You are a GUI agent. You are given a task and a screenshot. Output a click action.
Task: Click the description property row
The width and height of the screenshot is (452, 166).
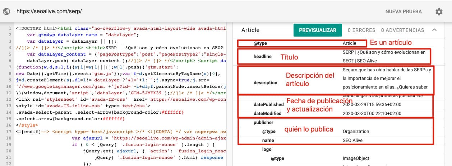(x=341, y=83)
